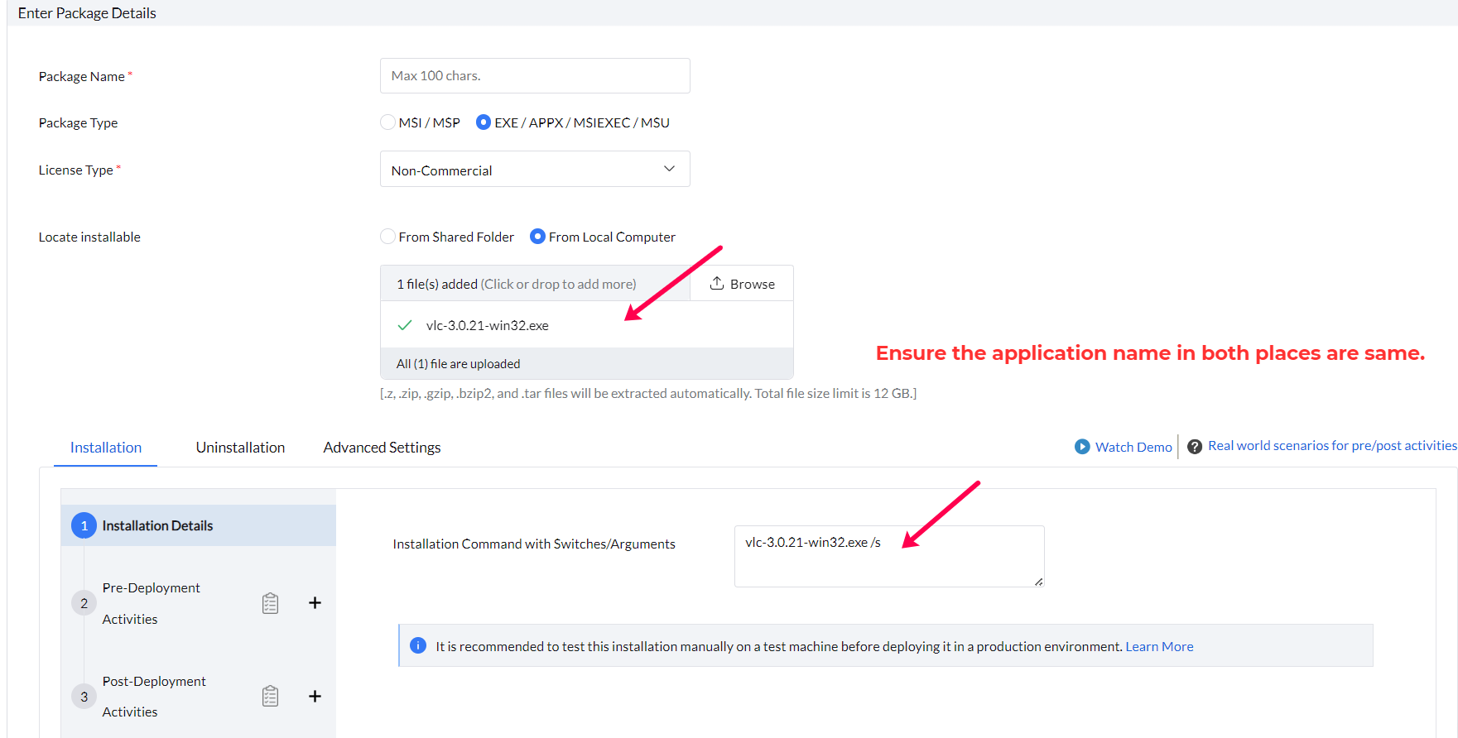
Task: Select EXE / APPX / MSIEXEC / MSU option
Action: (484, 122)
